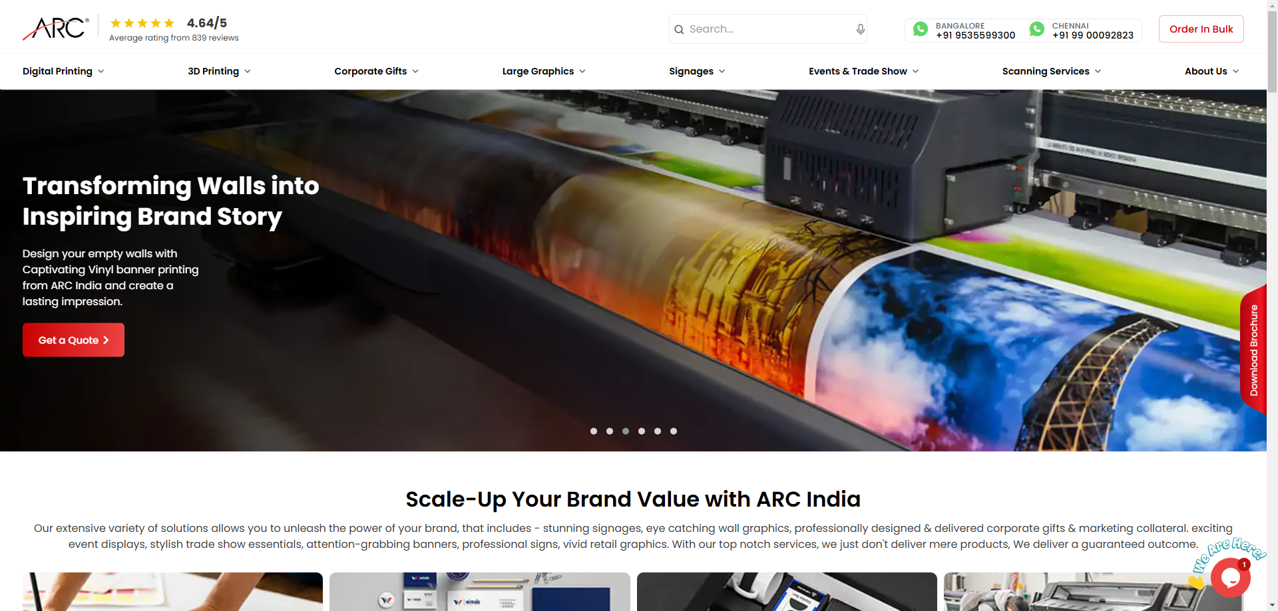Click the five-star rating icons
1278x611 pixels.
click(x=142, y=23)
